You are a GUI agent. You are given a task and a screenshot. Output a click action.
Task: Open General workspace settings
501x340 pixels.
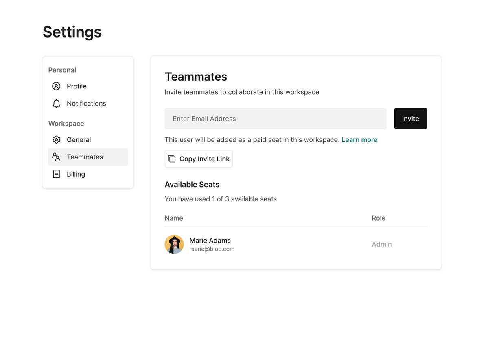(x=79, y=140)
